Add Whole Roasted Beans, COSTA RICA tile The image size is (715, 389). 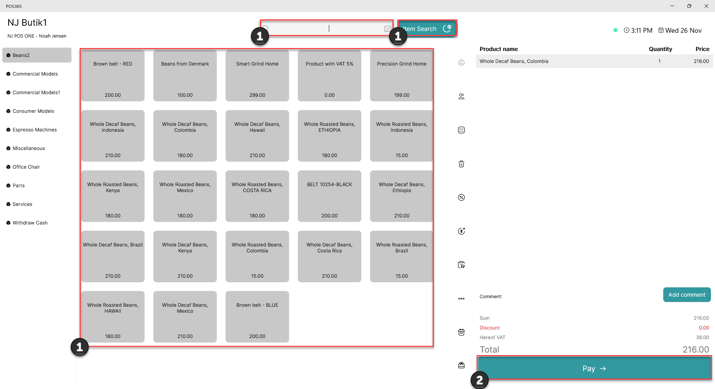click(257, 196)
